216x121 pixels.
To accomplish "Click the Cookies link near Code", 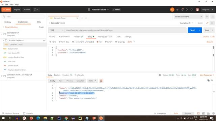I will pyautogui.click(x=206, y=37).
